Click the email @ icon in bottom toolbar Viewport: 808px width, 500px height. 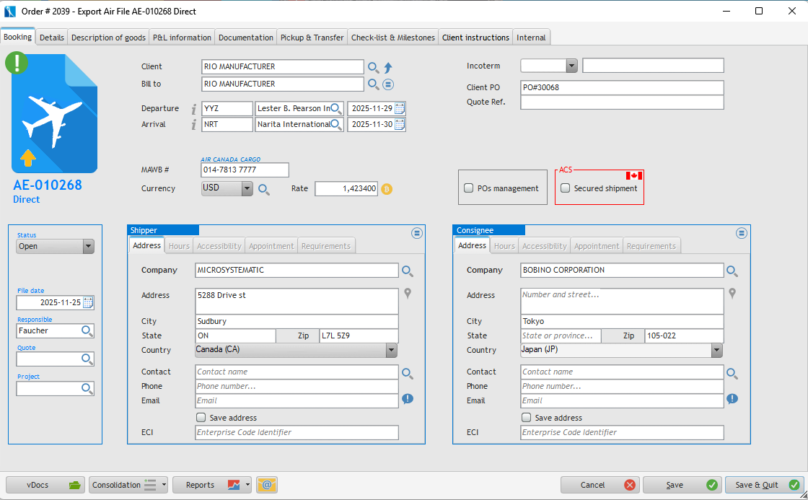(x=267, y=485)
